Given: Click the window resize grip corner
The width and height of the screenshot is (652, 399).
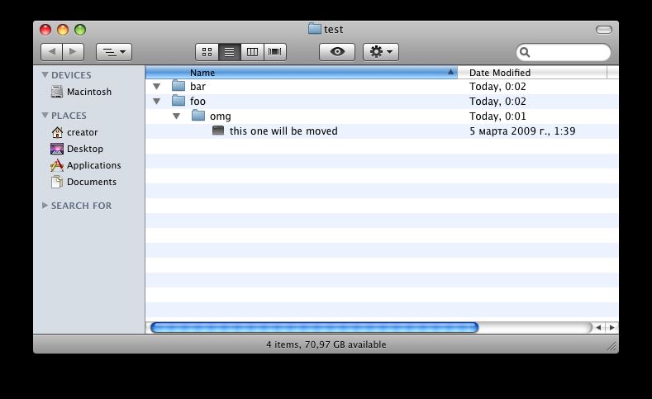Looking at the screenshot, I should 612,346.
